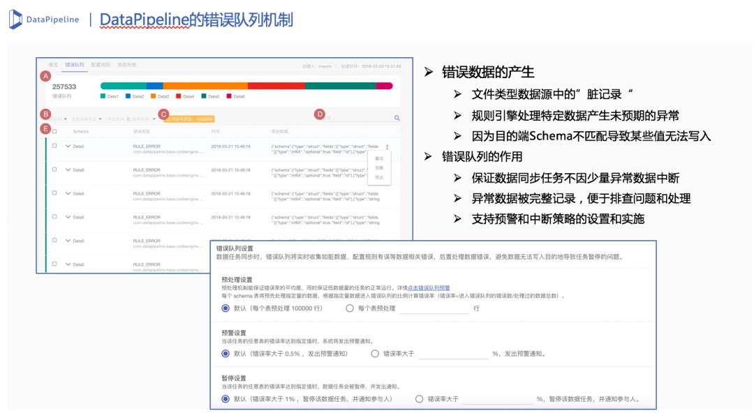The image size is (754, 420).
Task: Click the 257533 error count value
Action: pyautogui.click(x=64, y=87)
